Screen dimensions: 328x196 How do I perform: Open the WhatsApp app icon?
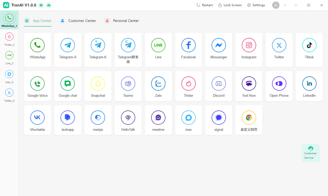coord(37,45)
